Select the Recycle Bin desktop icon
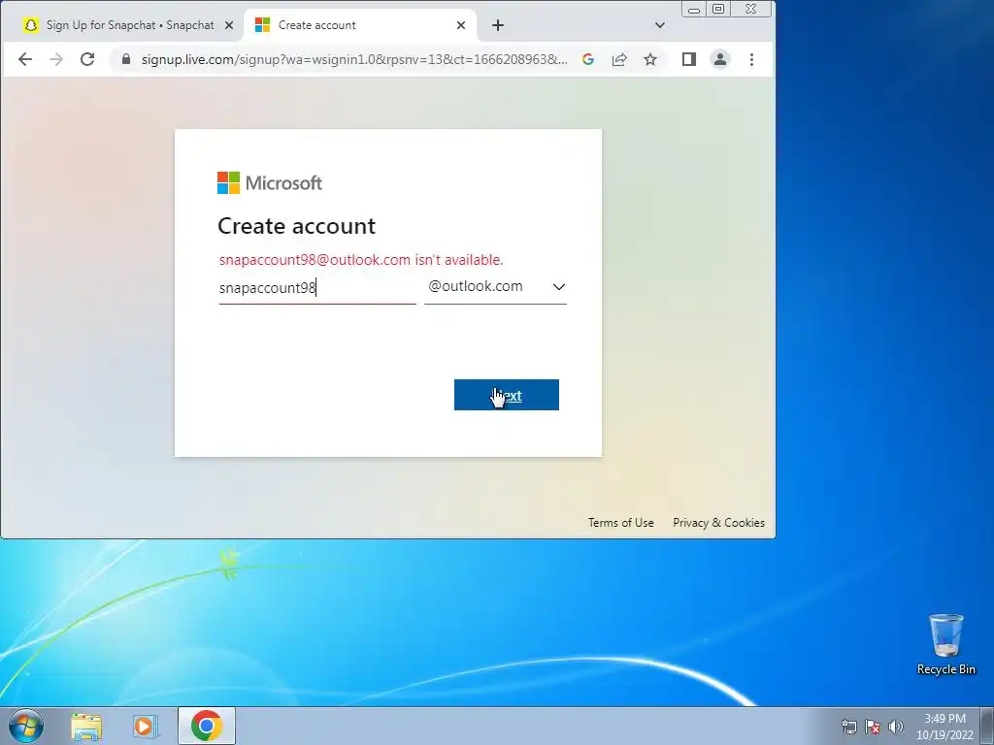 945,644
